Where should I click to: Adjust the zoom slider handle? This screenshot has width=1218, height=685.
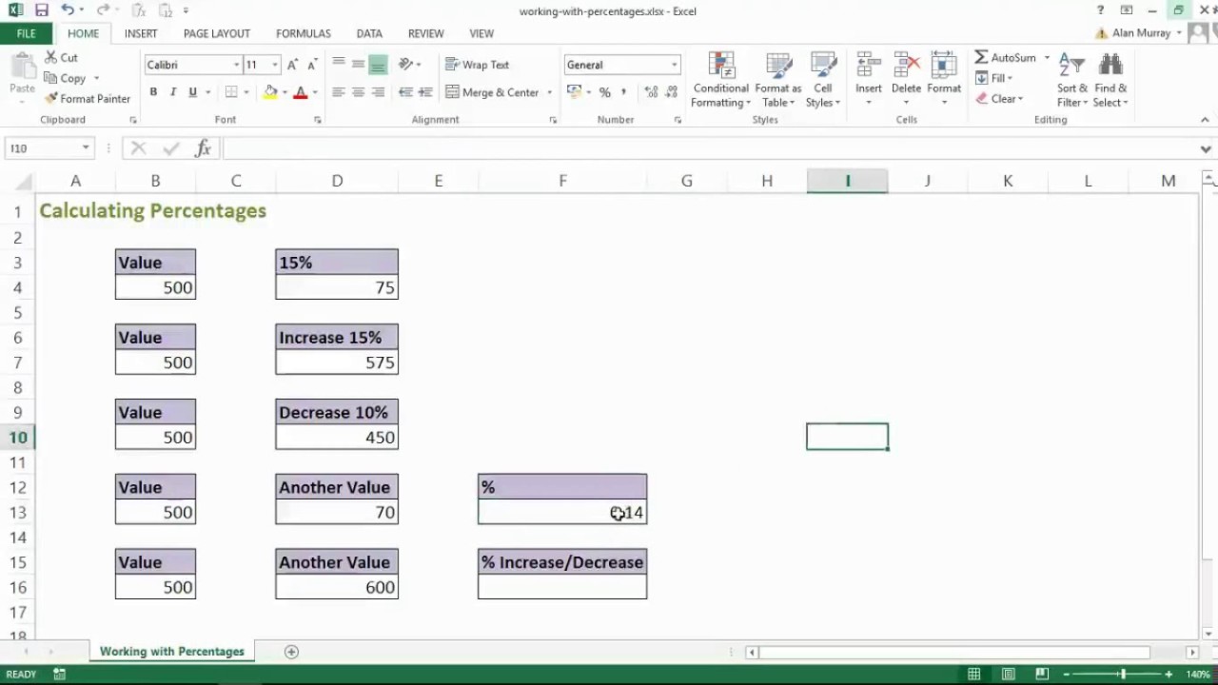tap(1122, 675)
